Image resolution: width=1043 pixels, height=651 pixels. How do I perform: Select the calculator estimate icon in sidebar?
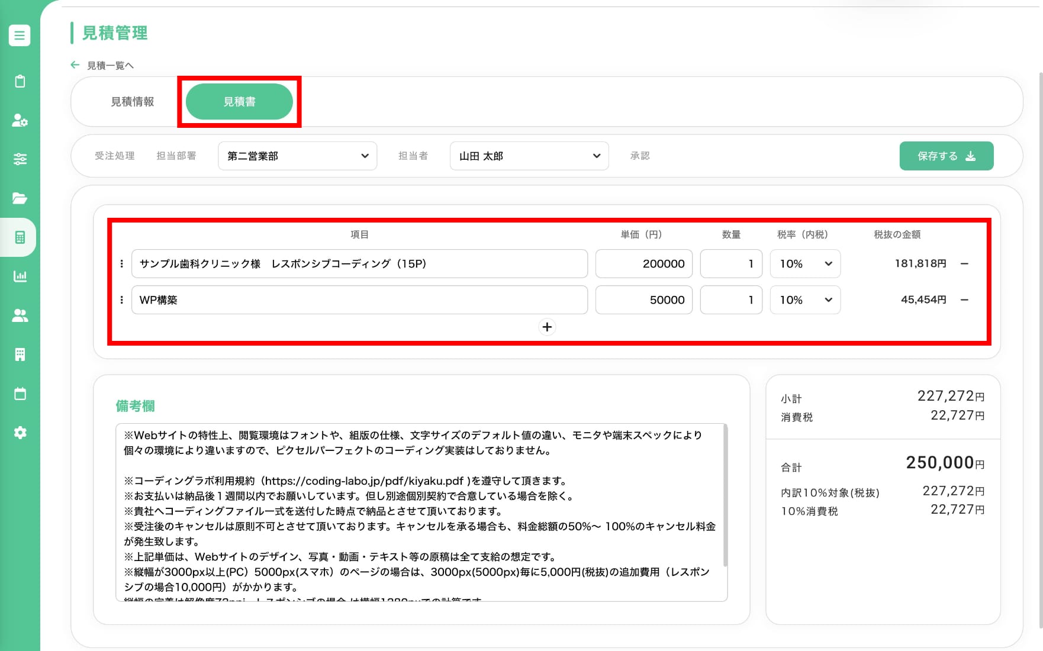click(20, 237)
